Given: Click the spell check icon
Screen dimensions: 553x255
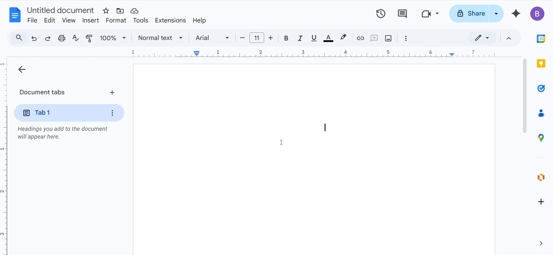Looking at the screenshot, I should coord(75,38).
